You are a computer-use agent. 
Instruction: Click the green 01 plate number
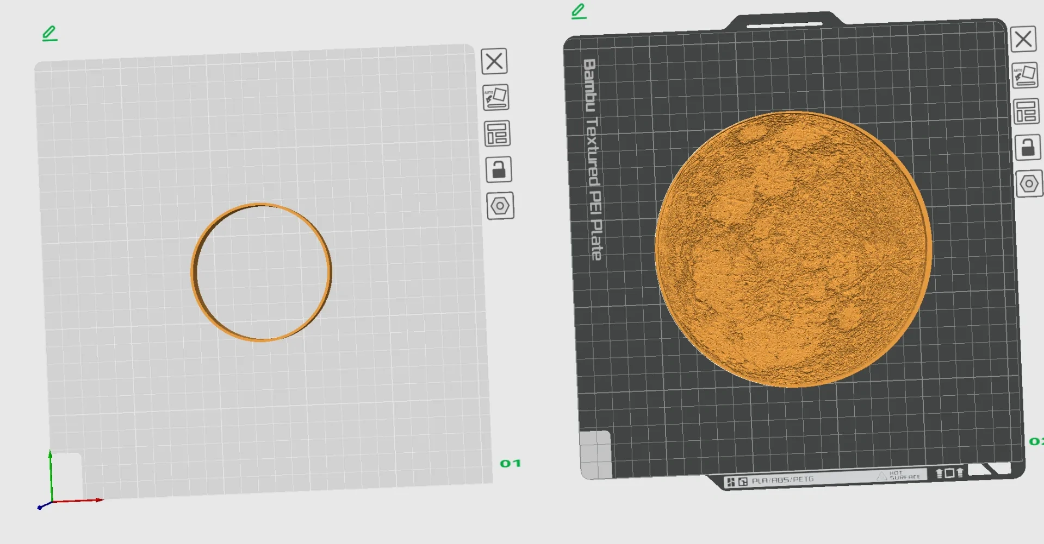(x=510, y=464)
